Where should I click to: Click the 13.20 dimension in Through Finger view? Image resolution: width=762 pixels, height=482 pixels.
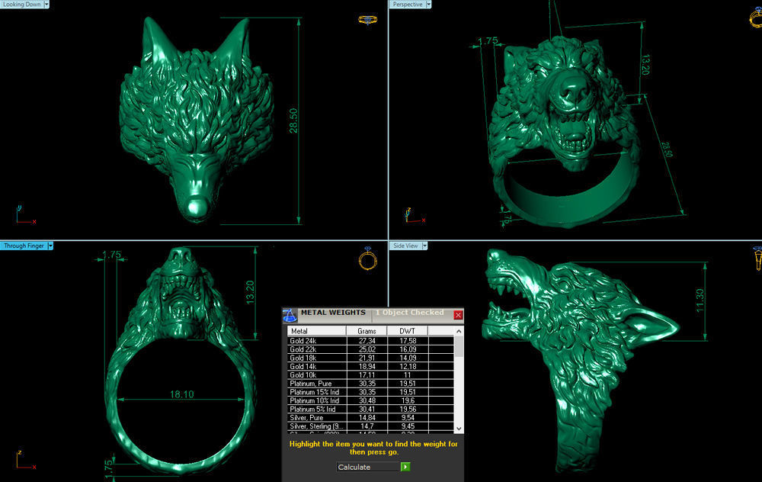click(x=250, y=292)
